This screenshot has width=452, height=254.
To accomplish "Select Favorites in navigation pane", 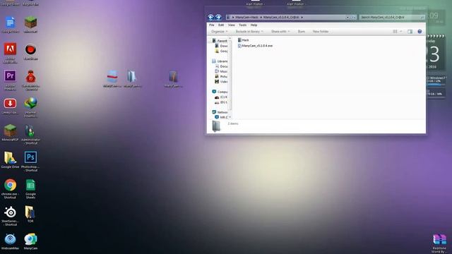I will (220, 41).
